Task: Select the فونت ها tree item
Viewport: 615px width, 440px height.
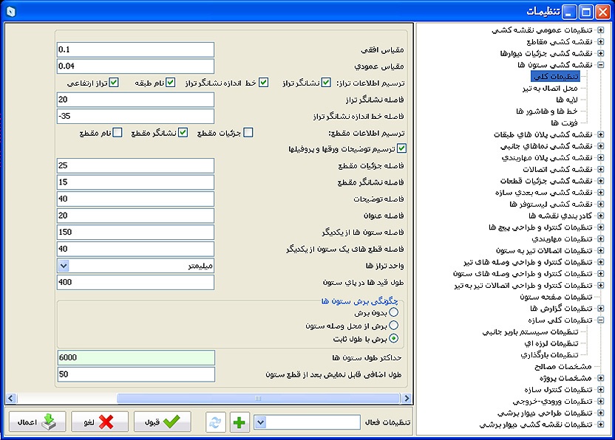Action: pyautogui.click(x=569, y=123)
